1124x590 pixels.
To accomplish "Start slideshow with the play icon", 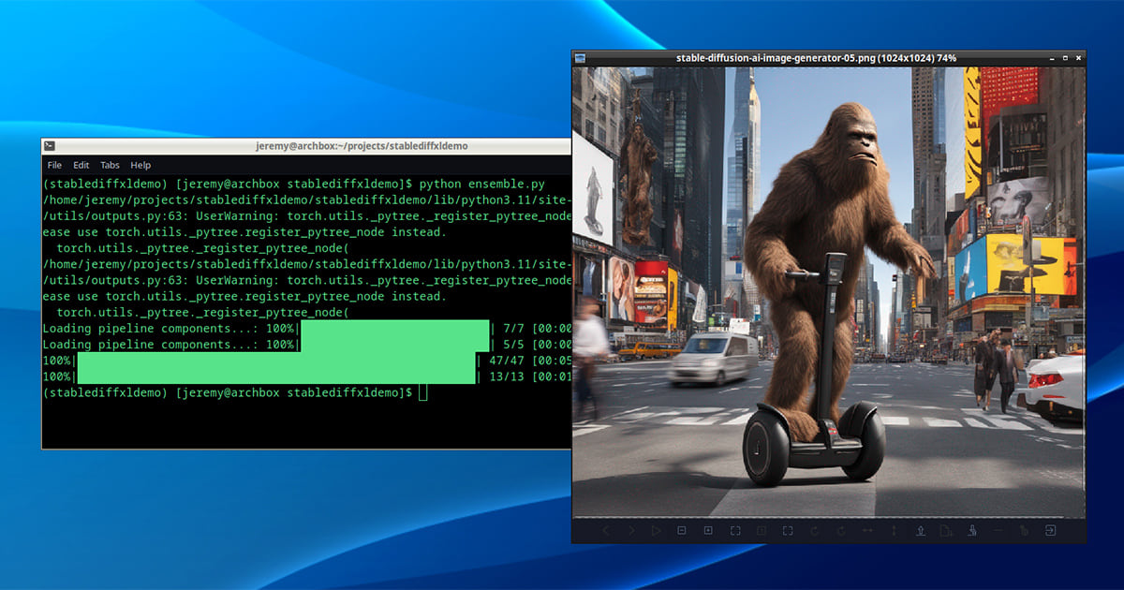I will [656, 531].
